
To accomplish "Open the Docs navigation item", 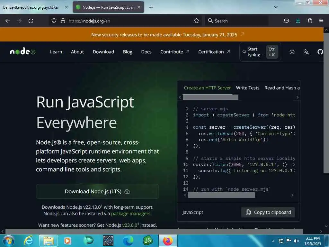I will (146, 52).
